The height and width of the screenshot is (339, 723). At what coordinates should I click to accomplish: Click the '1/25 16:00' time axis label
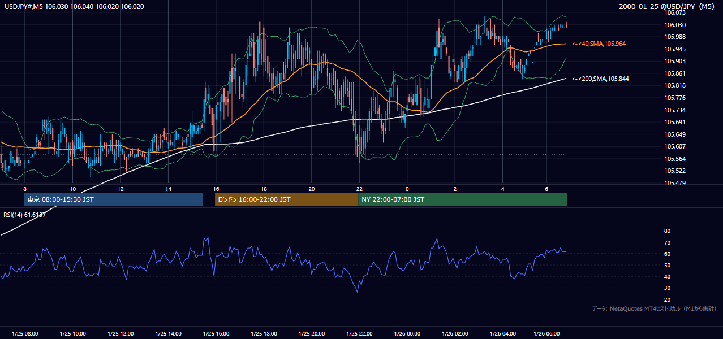pos(216,334)
